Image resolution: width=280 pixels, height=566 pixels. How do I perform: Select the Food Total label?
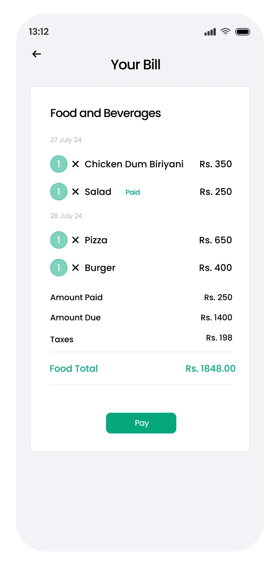(74, 368)
